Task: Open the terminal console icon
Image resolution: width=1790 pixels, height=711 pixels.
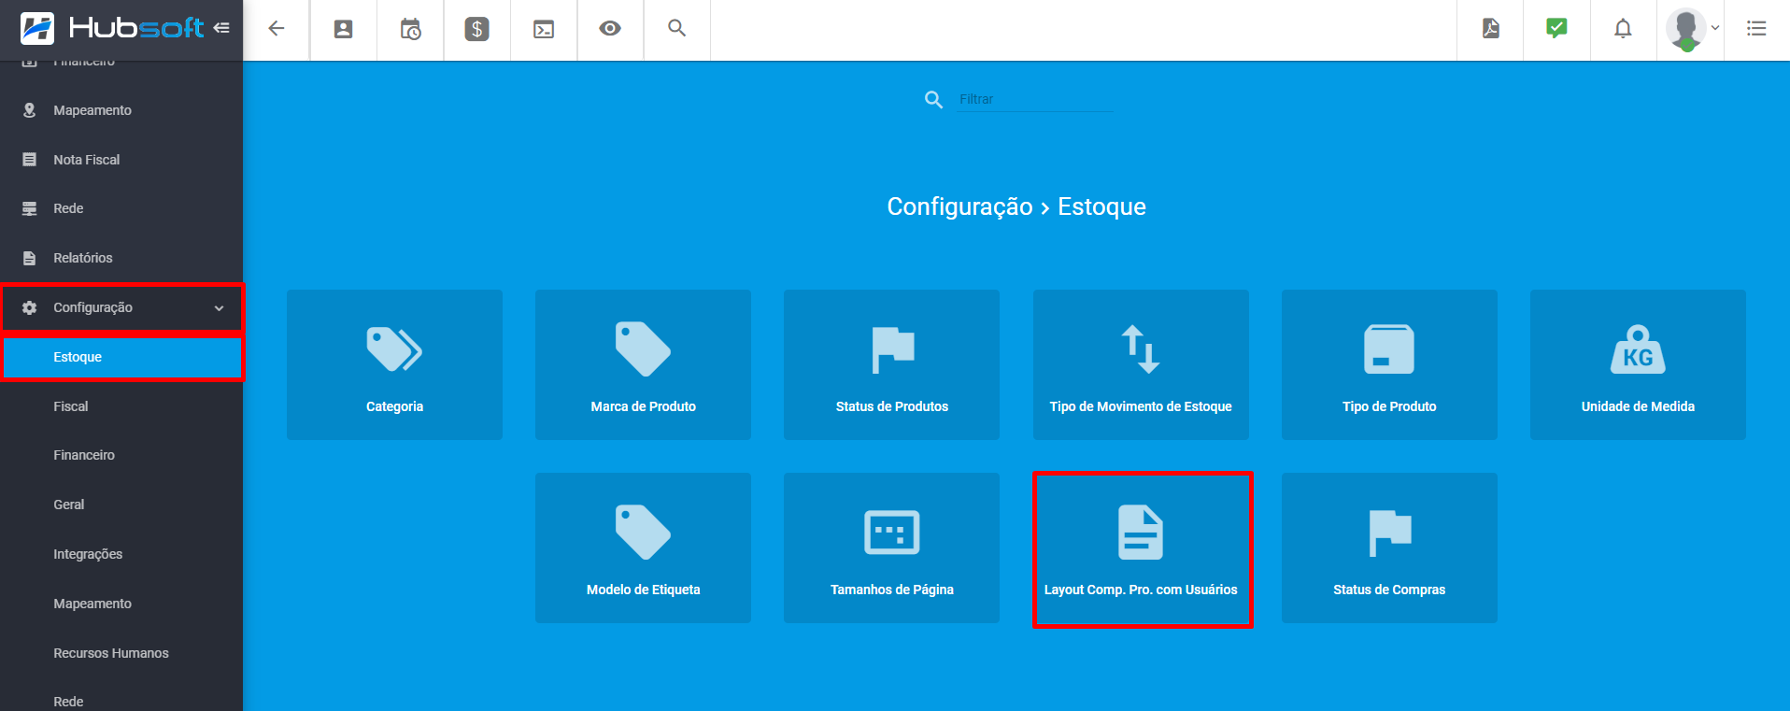Action: tap(544, 30)
